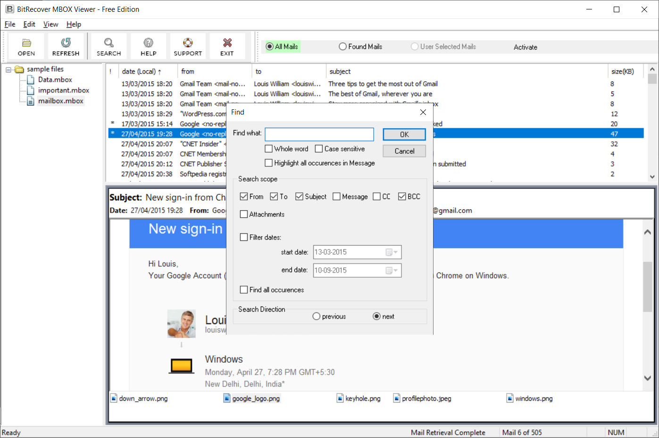Click the EXIT toolbar icon
Screen dimensions: 659x438
(x=227, y=43)
